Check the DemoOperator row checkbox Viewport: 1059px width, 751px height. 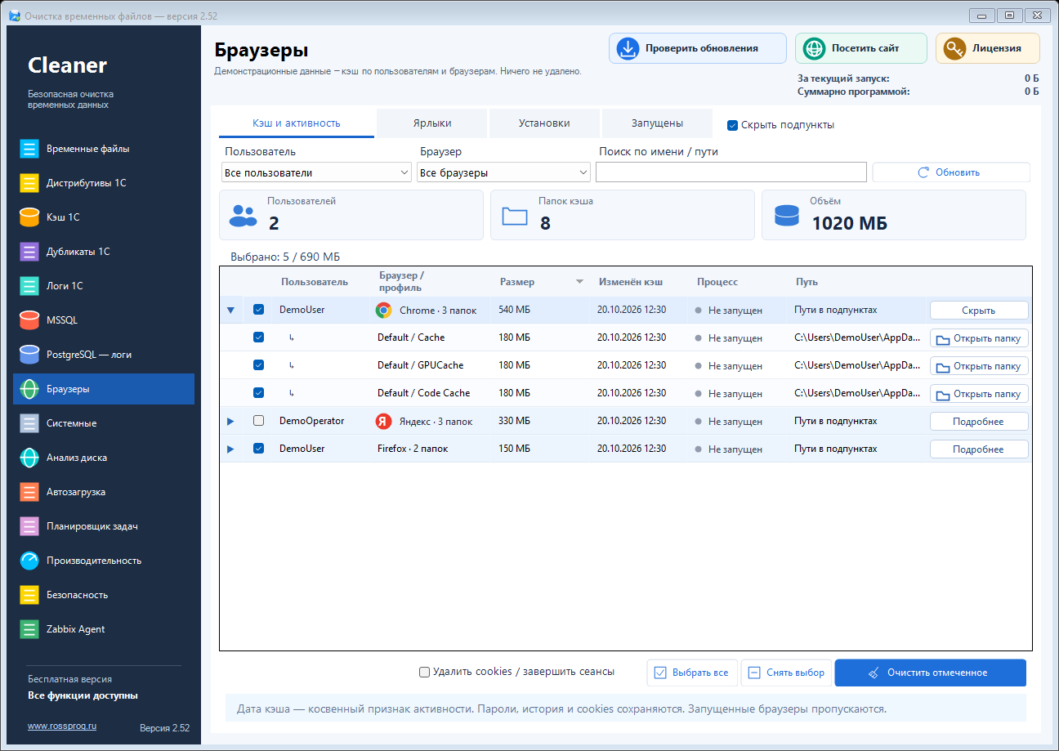pyautogui.click(x=258, y=421)
